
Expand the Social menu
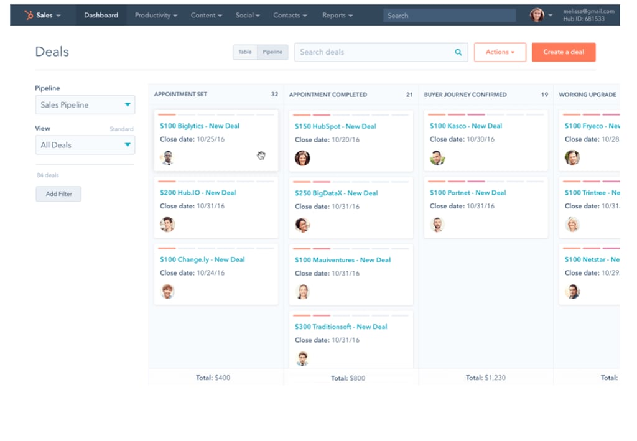[x=248, y=15]
